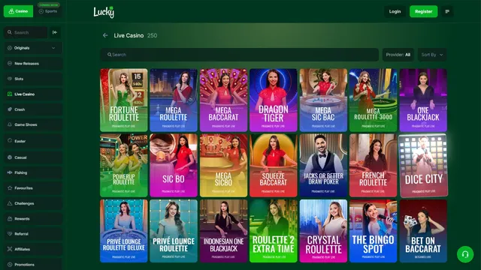Open Crystal Roulette game
The width and height of the screenshot is (481, 270).
[x=323, y=231]
